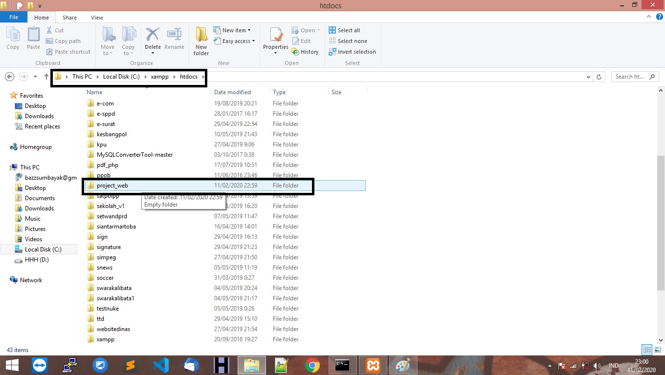
Task: Open XAMPP Control Panel from the taskbar
Action: [x=373, y=365]
